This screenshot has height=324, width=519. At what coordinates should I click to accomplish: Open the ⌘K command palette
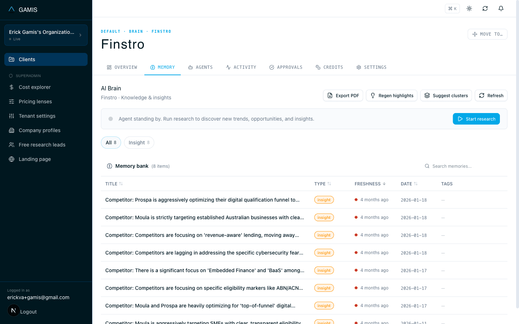(x=452, y=8)
